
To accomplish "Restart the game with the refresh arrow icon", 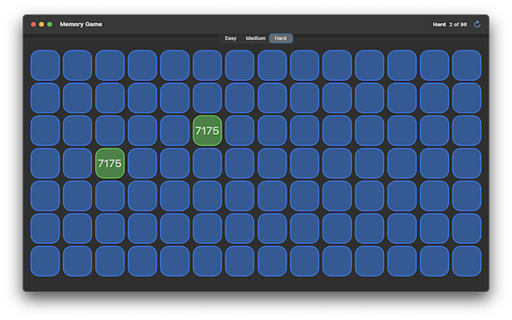I will click(477, 24).
